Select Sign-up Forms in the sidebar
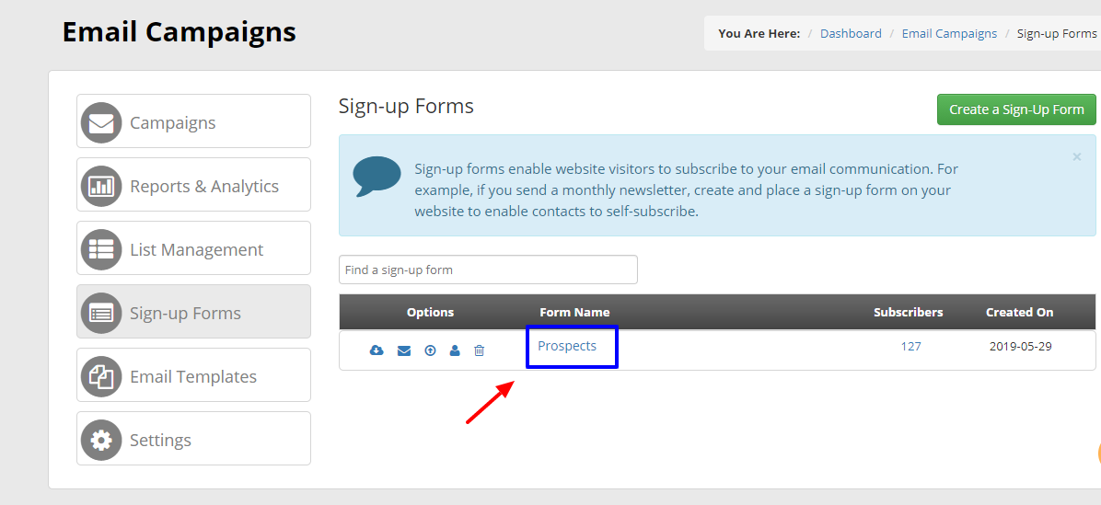This screenshot has height=505, width=1101. (194, 312)
